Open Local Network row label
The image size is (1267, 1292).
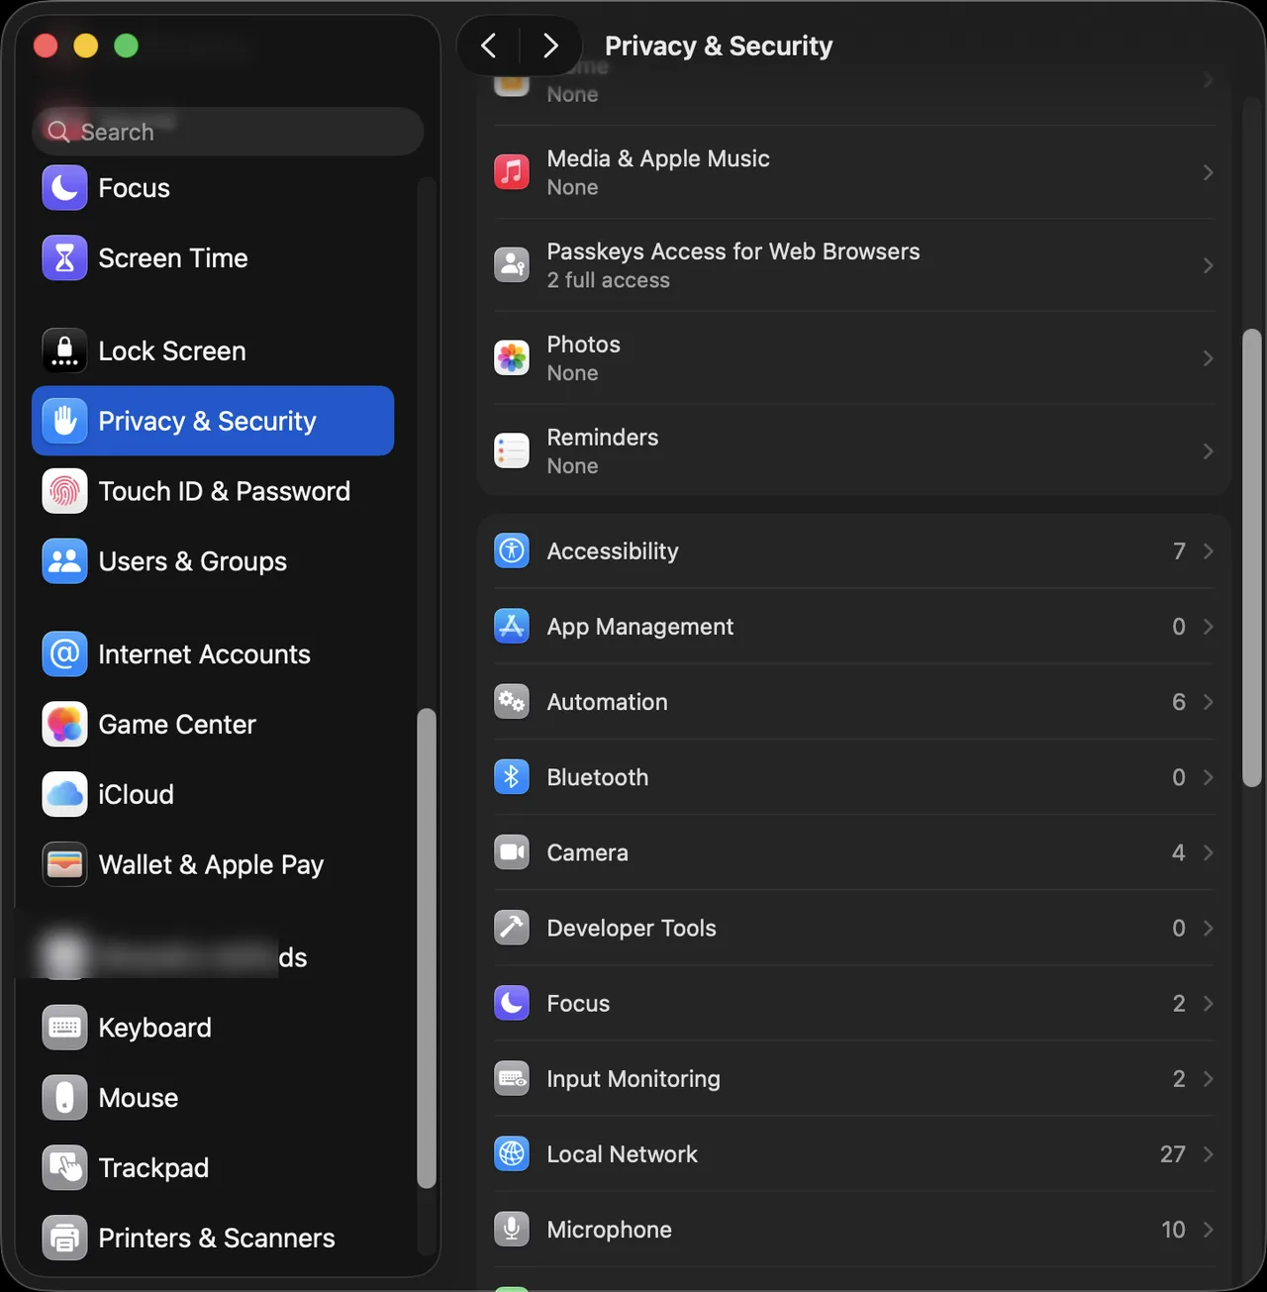[x=623, y=1154]
